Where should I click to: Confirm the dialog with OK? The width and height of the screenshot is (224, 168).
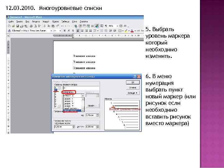(x=133, y=82)
